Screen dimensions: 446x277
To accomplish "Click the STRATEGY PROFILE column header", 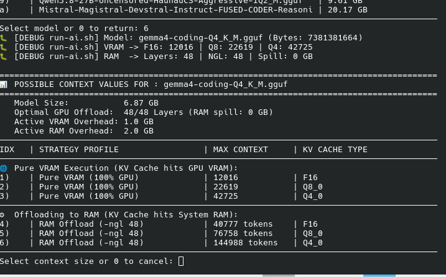I will 79,150.
